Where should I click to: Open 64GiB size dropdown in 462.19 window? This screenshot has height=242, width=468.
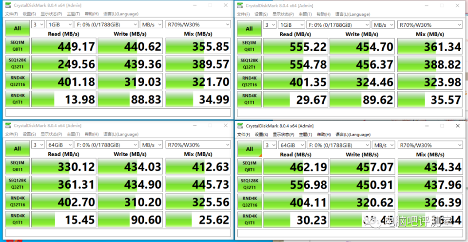coord(292,145)
